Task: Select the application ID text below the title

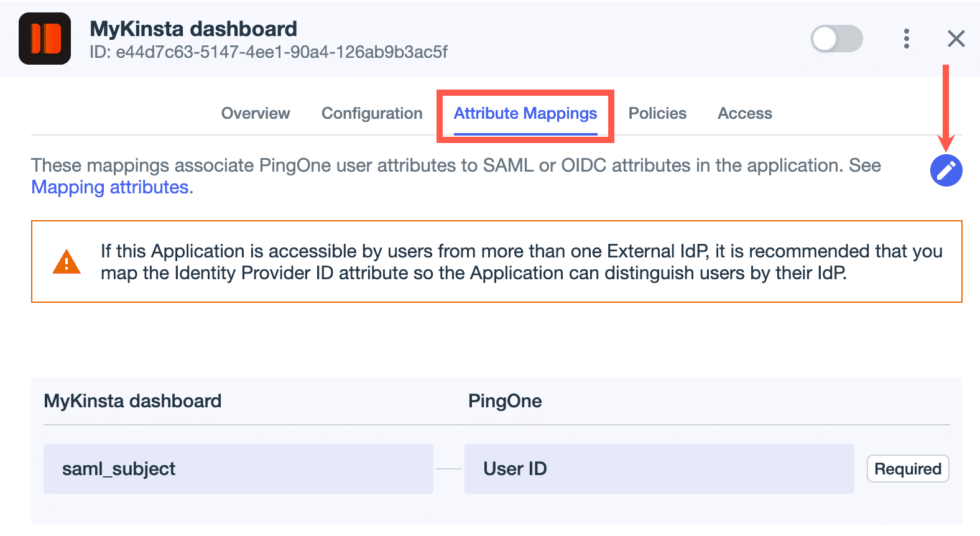Action: 269,52
